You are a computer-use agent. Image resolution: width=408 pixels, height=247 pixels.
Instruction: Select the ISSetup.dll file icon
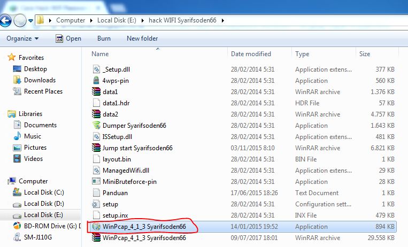(x=96, y=136)
